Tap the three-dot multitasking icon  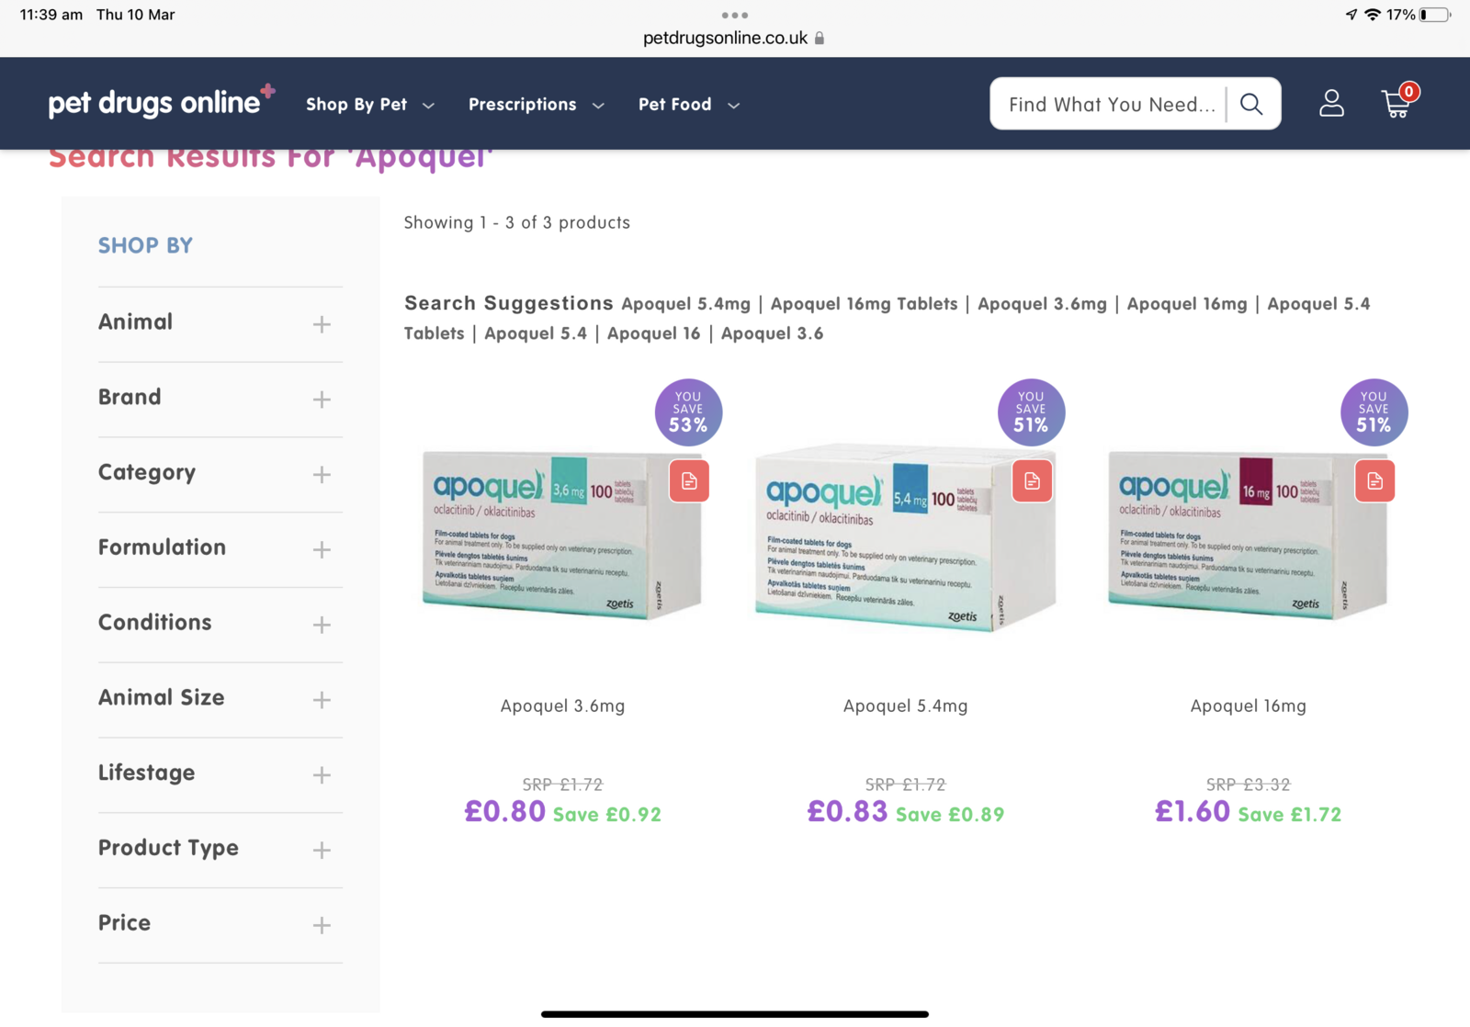click(734, 16)
